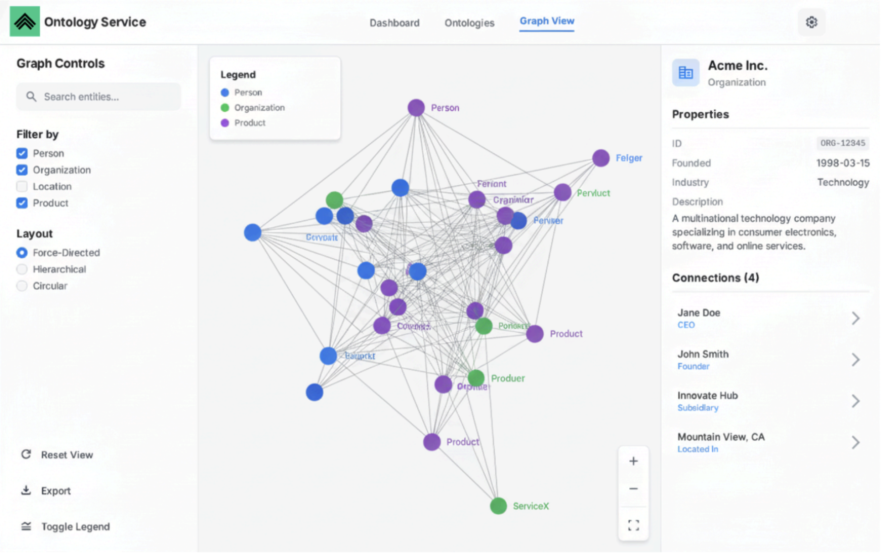
Task: Switch to the Dashboard tab
Action: coord(395,22)
